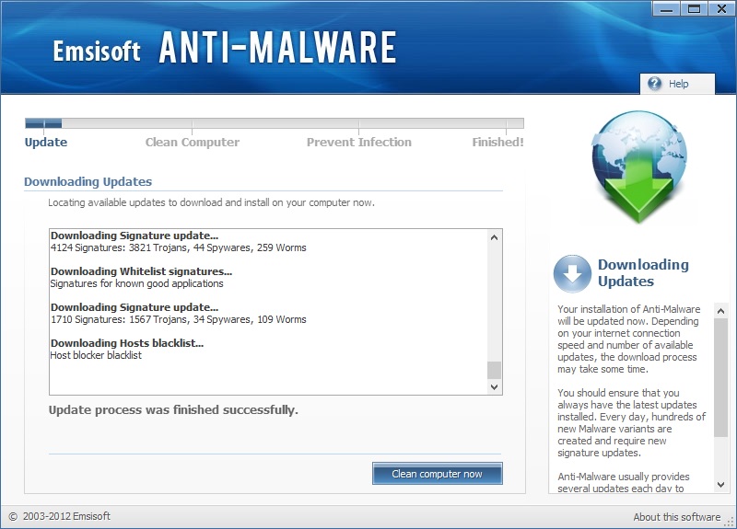The height and width of the screenshot is (529, 737).
Task: Click 'Signatures for known good applications' line
Action: 136,283
